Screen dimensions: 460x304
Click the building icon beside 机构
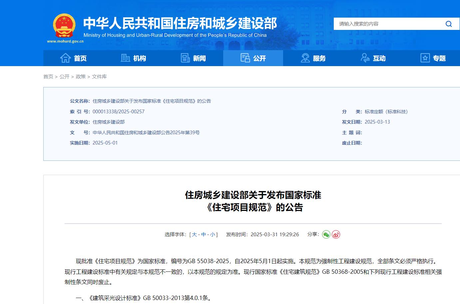[126, 58]
